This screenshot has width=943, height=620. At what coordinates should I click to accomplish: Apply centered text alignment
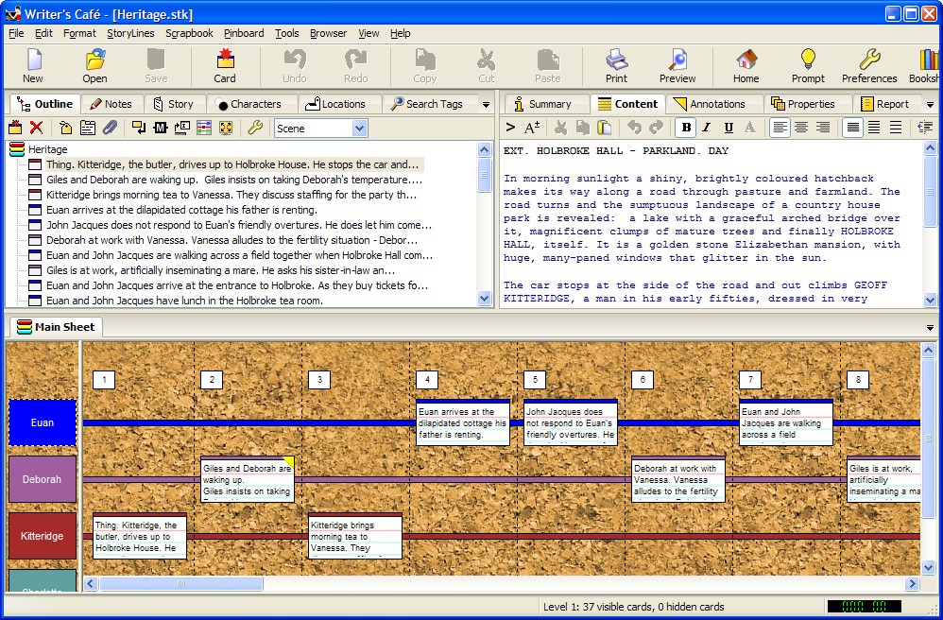coord(802,128)
